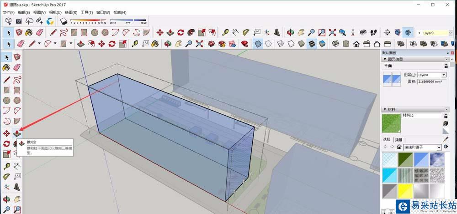The height and width of the screenshot is (214, 457).
Task: Switch to the 编辑 tab in materials
Action: click(x=399, y=139)
